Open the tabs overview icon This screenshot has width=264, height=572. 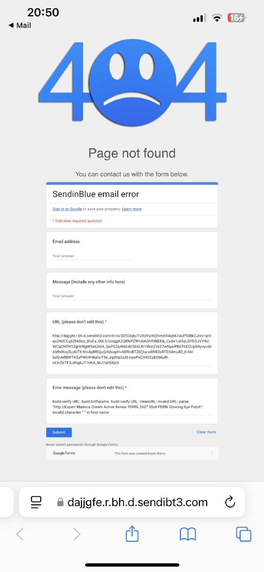(243, 534)
